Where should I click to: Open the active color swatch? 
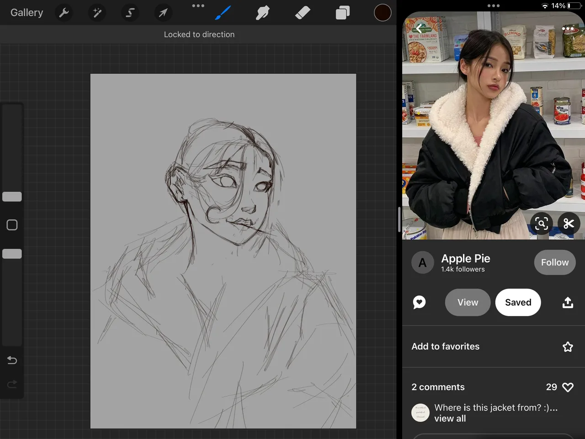click(x=383, y=12)
